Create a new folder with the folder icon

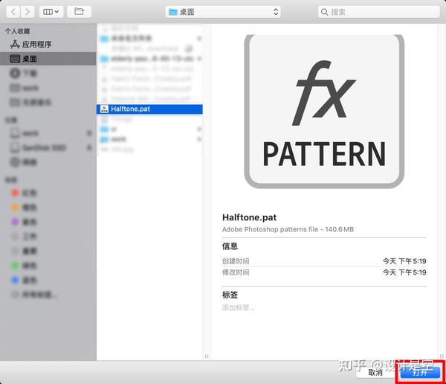click(79, 12)
